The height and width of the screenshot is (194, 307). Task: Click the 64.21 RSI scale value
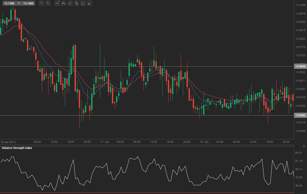[x=299, y=153]
